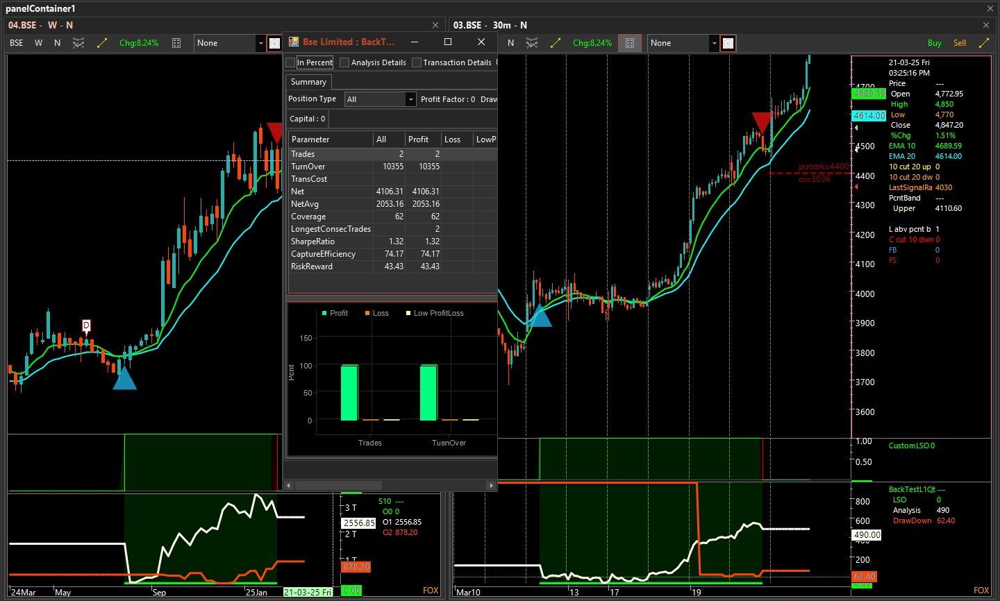Screen dimensions: 1000x601
Task: Close the panelContainer1 window
Action: point(990,8)
